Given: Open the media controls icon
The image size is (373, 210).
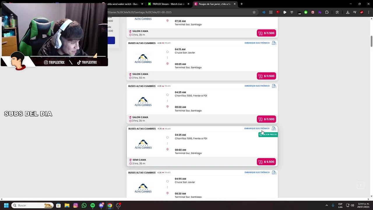Looking at the screenshot, I should point(355,12).
